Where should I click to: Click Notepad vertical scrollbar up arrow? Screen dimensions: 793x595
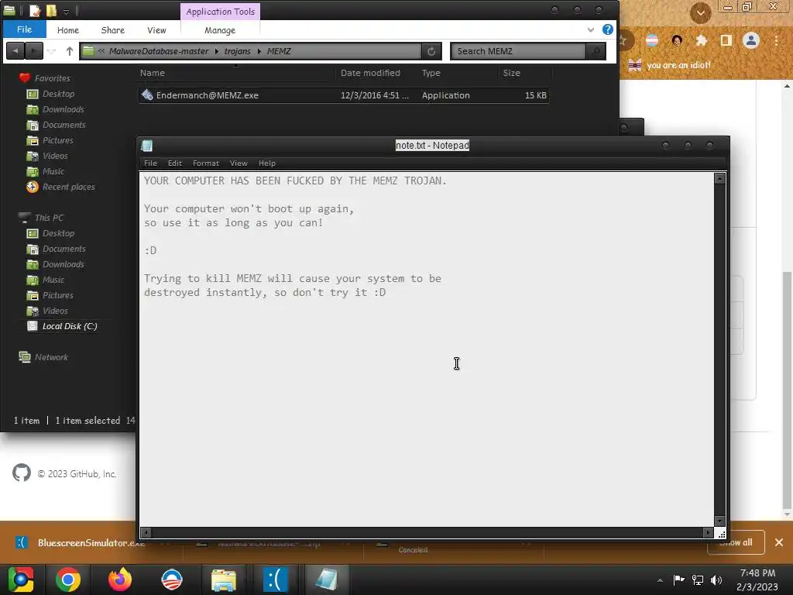(719, 178)
